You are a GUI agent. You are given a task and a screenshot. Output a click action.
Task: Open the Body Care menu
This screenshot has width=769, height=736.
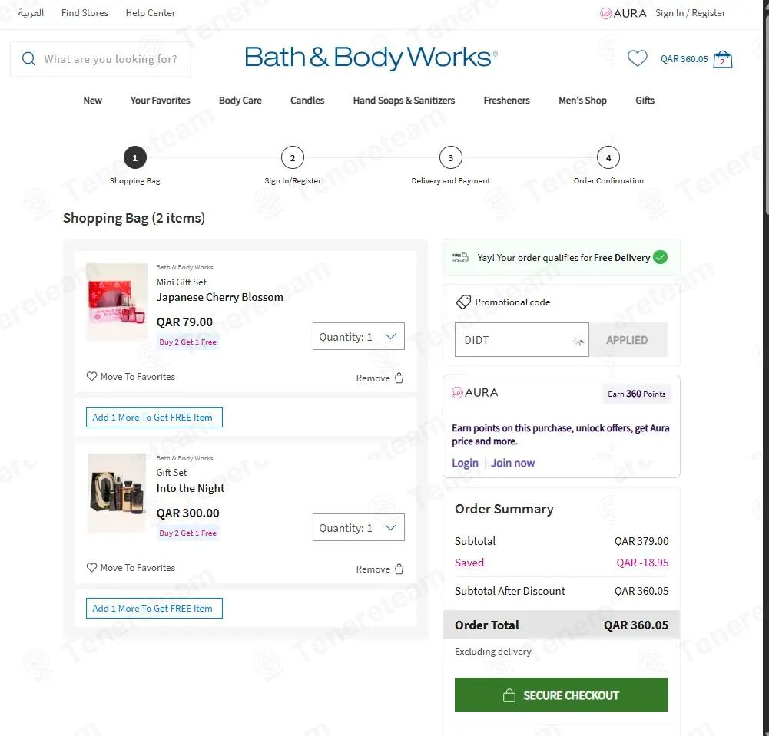tap(240, 101)
